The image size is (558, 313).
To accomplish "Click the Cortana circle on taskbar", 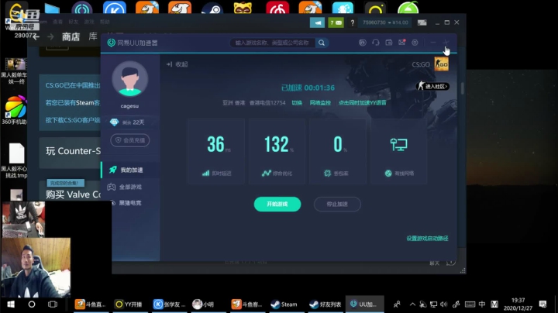I will coord(32,304).
